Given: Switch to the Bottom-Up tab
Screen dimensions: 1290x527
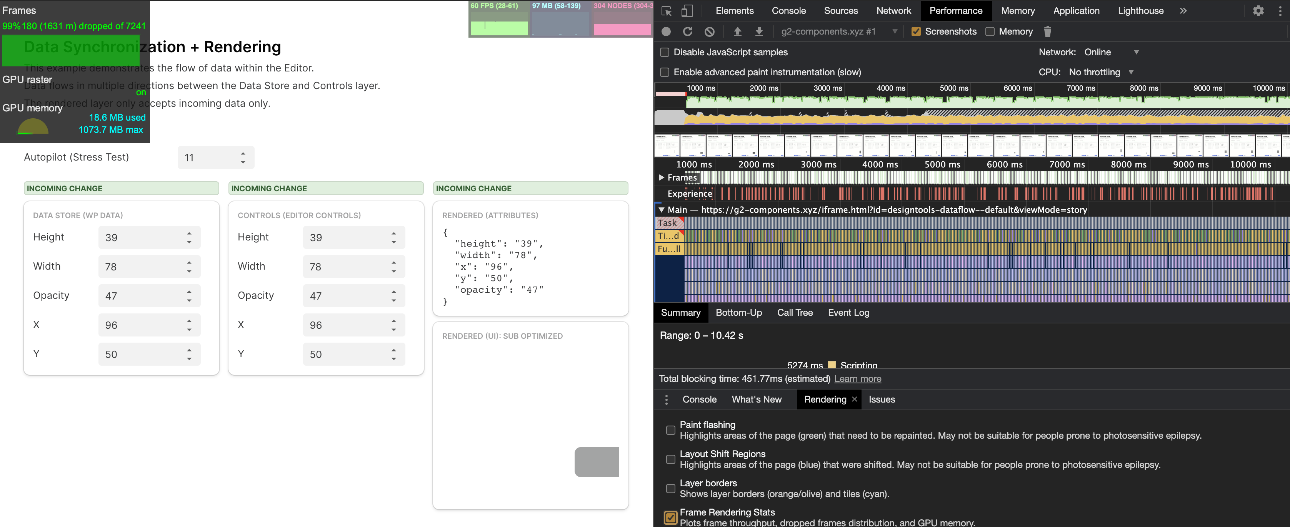Looking at the screenshot, I should click(x=738, y=313).
